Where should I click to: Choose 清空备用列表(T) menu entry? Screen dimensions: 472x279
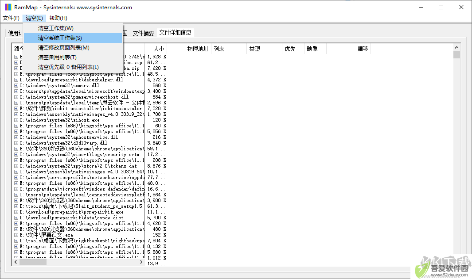[73, 57]
